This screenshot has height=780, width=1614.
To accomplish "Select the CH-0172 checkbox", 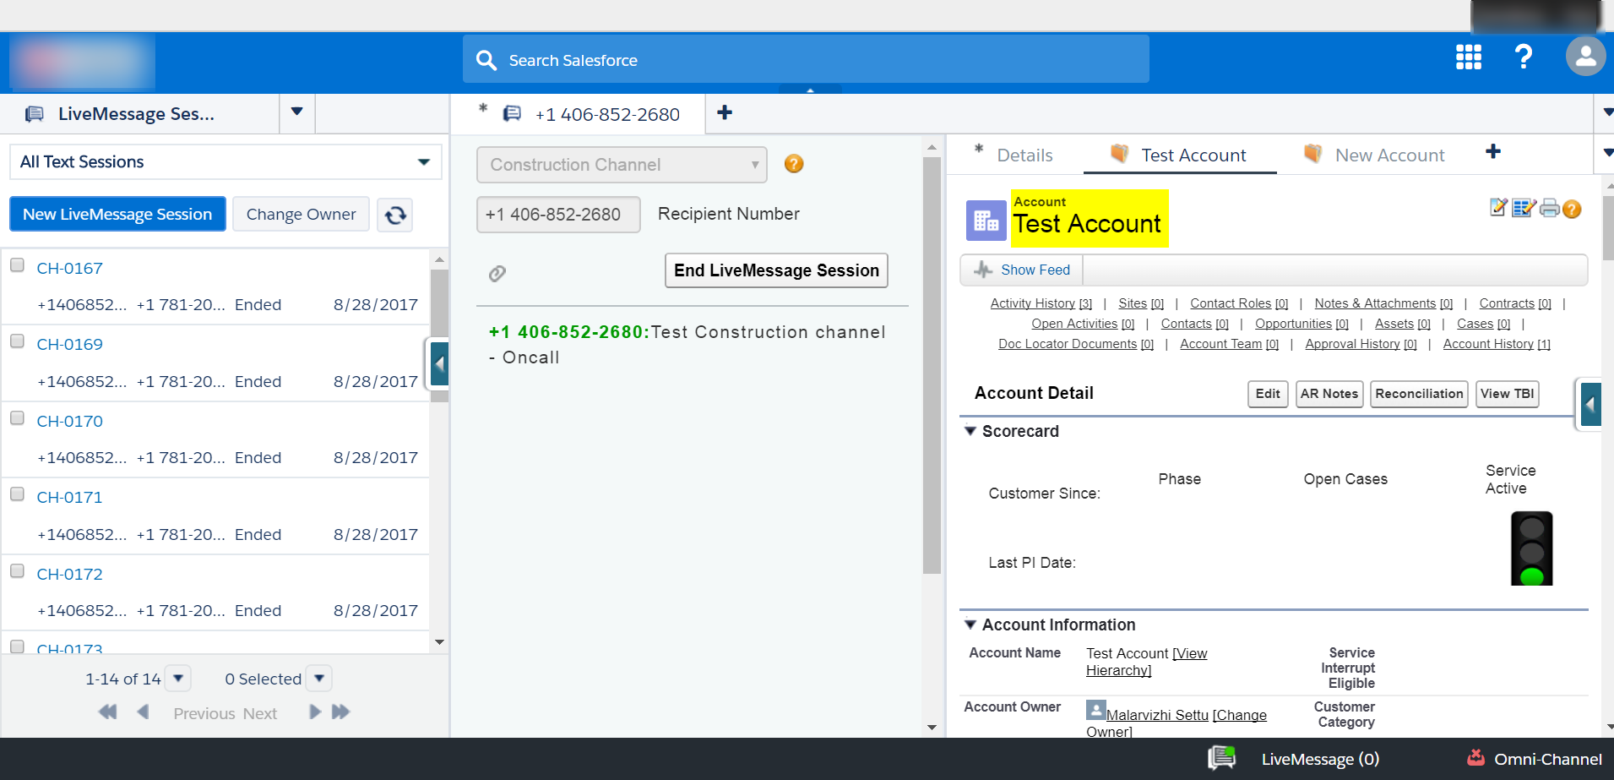I will coord(17,570).
